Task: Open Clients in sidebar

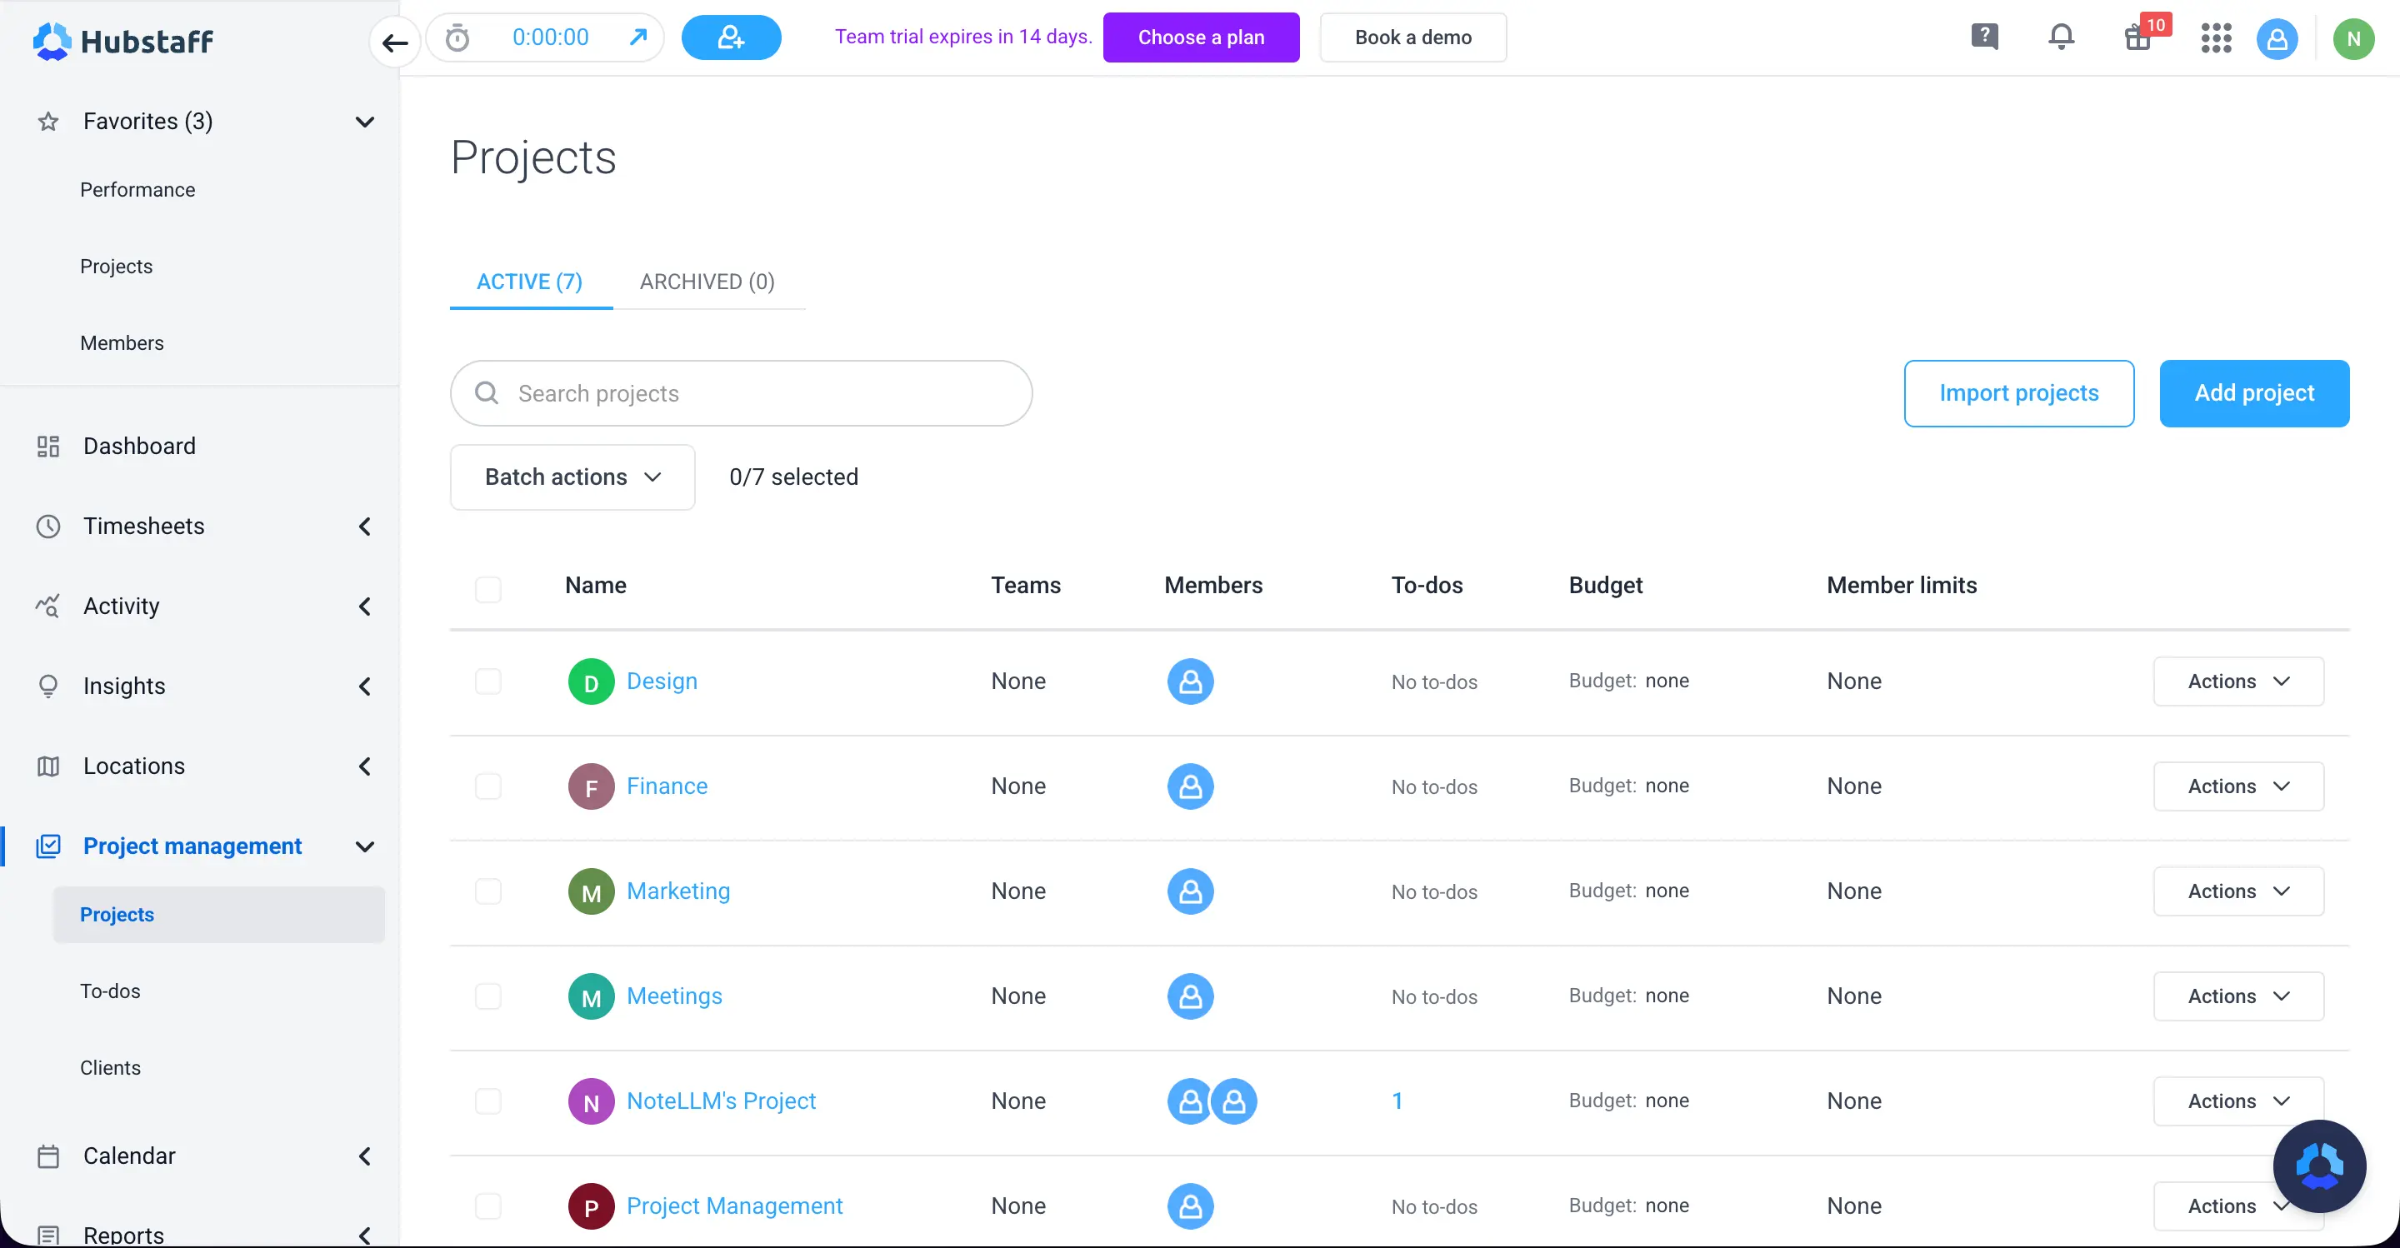Action: [x=110, y=1068]
